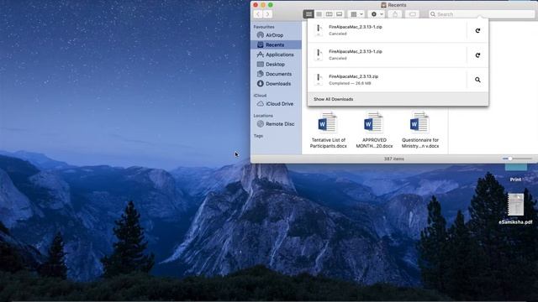Open the gear Action menu dropdown
538x302 pixels.
tap(377, 14)
